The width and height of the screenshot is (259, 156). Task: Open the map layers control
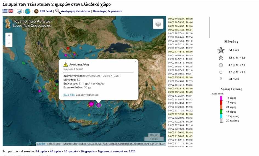click(x=158, y=24)
